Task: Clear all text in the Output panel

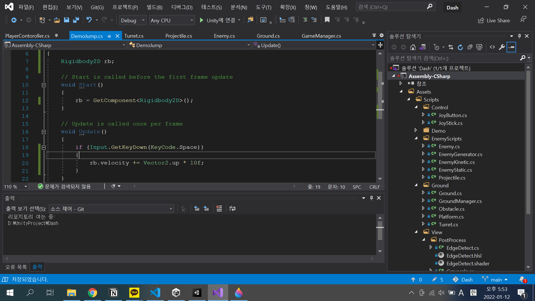Action: (219, 208)
